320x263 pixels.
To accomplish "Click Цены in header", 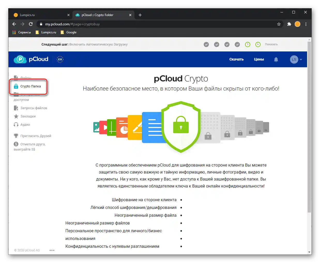I will click(x=259, y=59).
